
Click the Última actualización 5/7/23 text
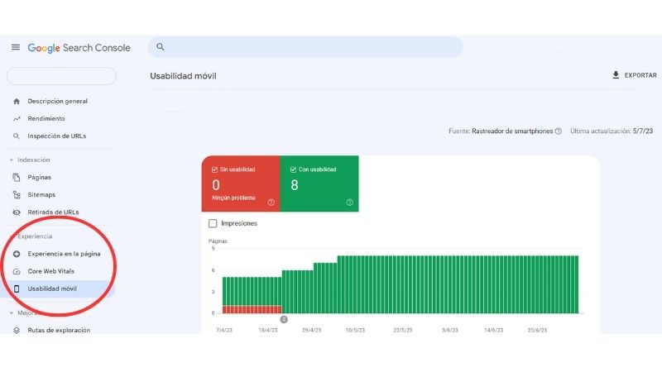coord(612,131)
